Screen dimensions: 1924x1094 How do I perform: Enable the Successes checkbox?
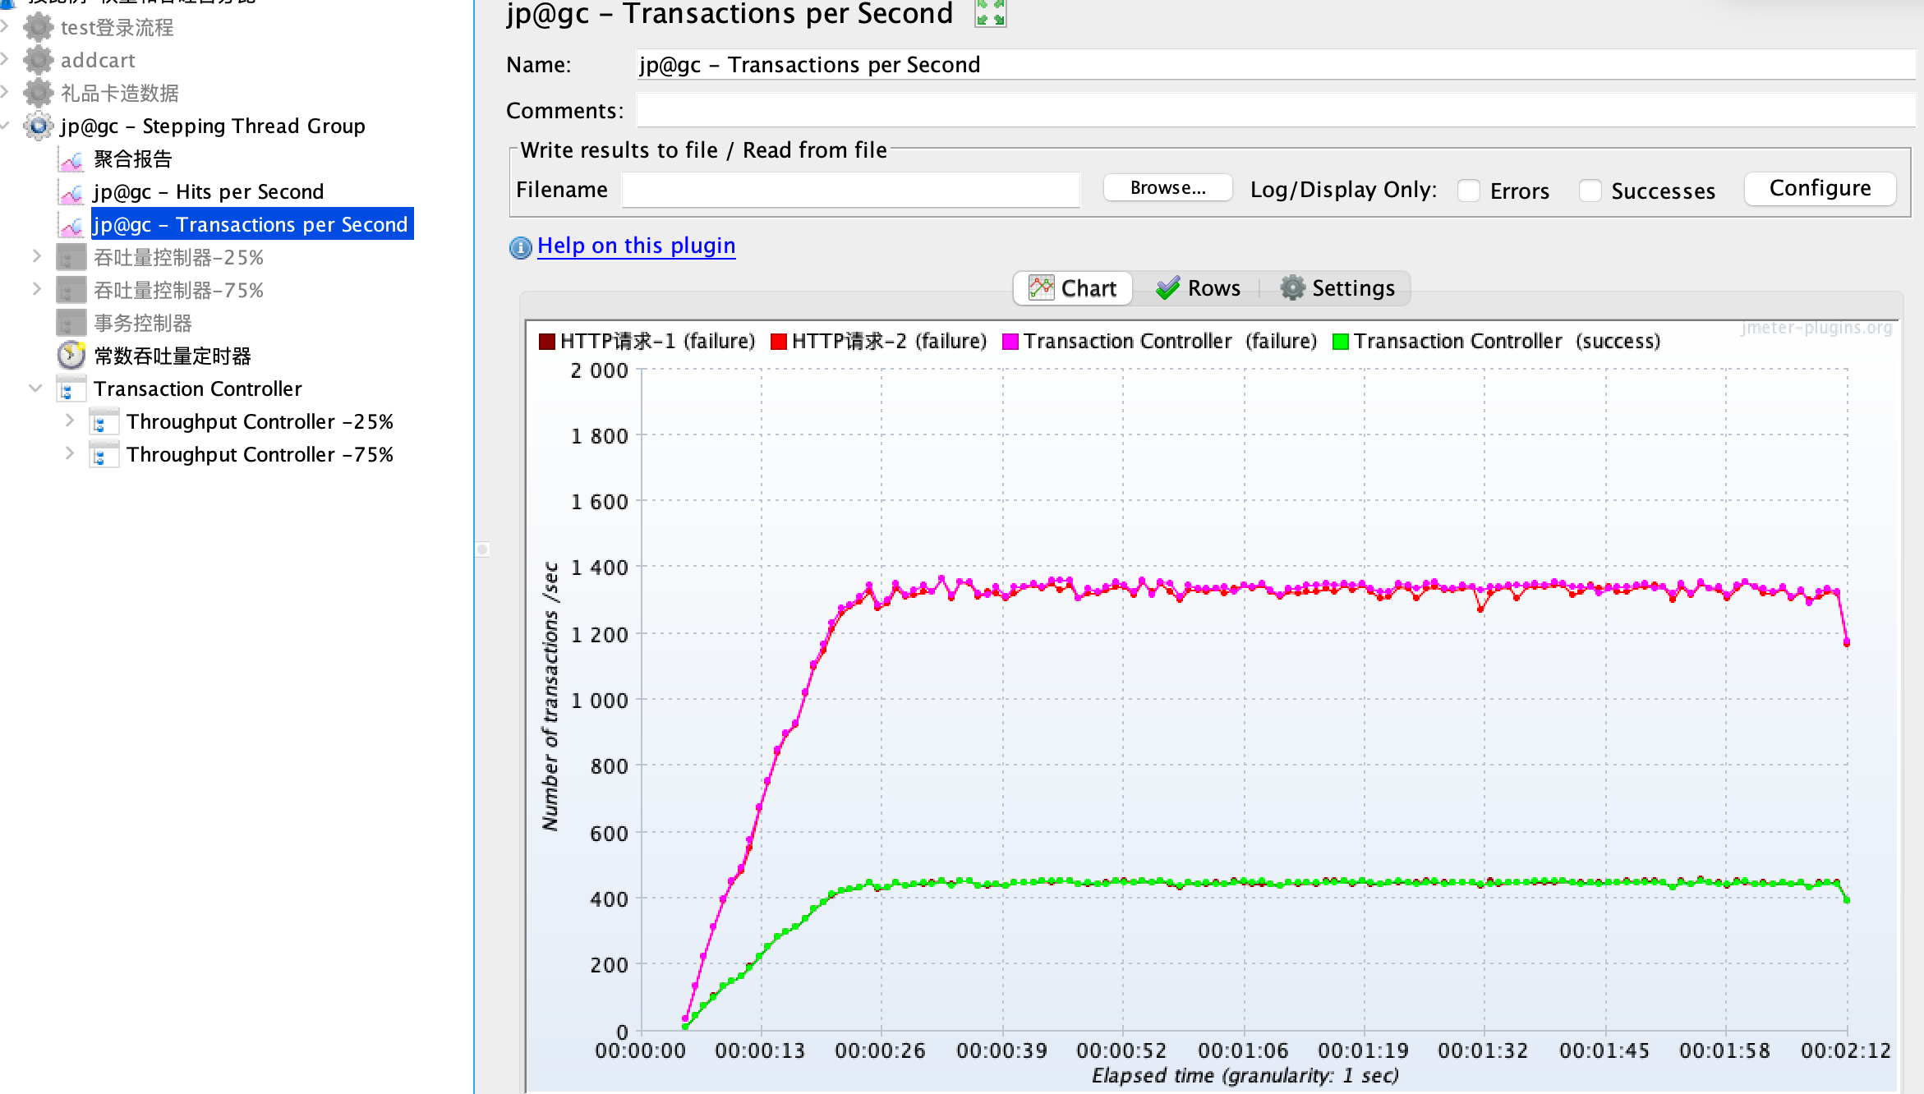point(1590,191)
